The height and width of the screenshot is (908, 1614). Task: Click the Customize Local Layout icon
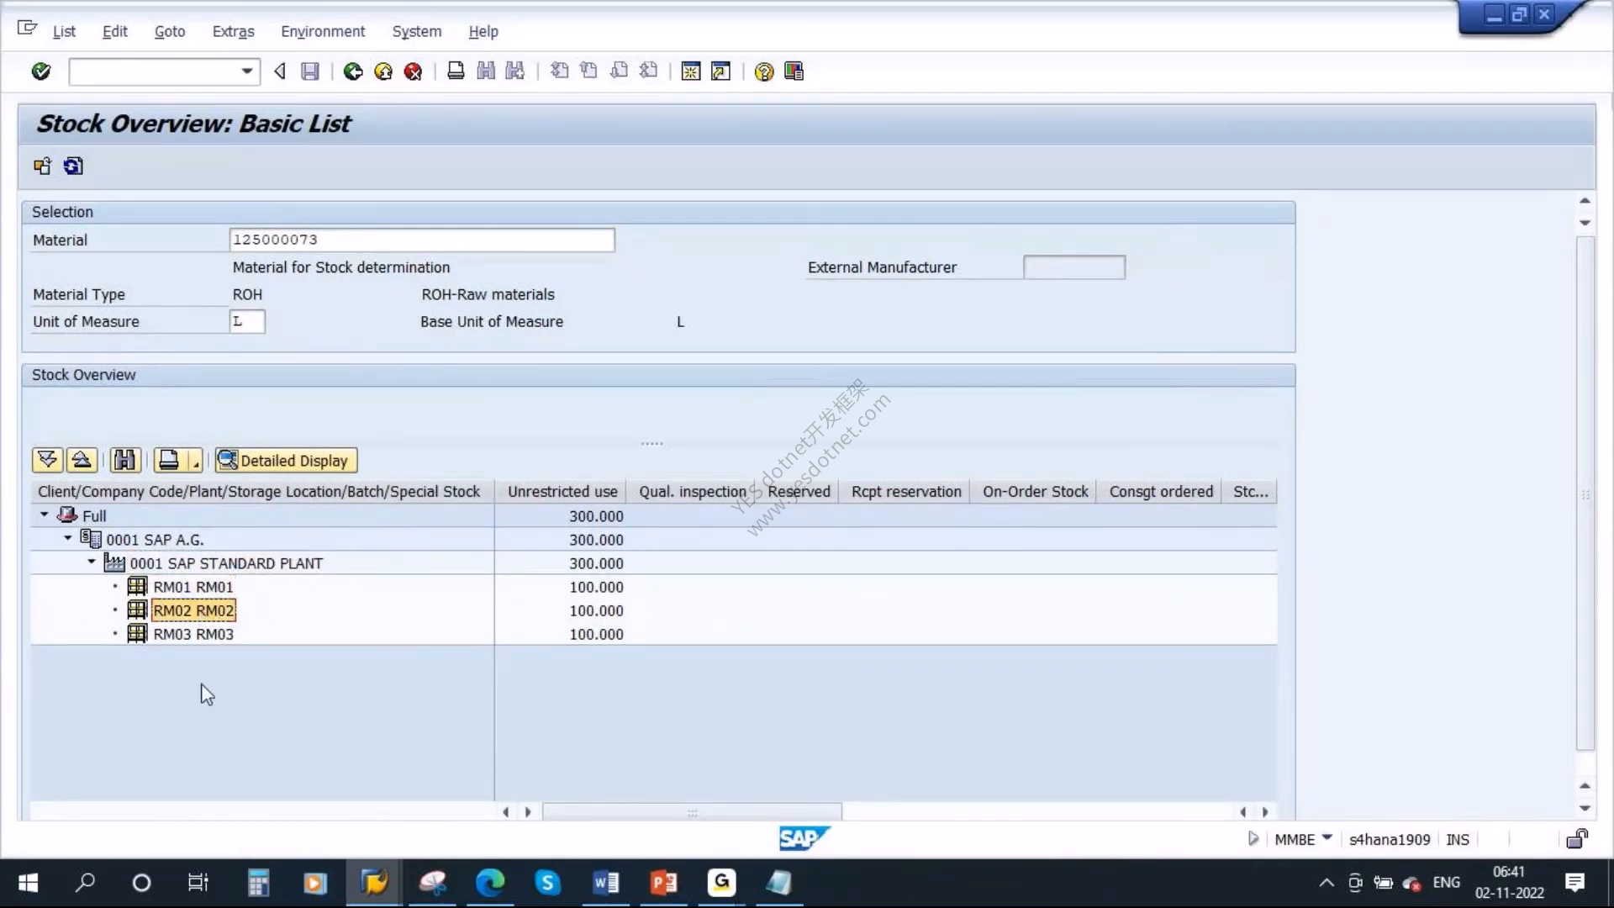(x=794, y=71)
